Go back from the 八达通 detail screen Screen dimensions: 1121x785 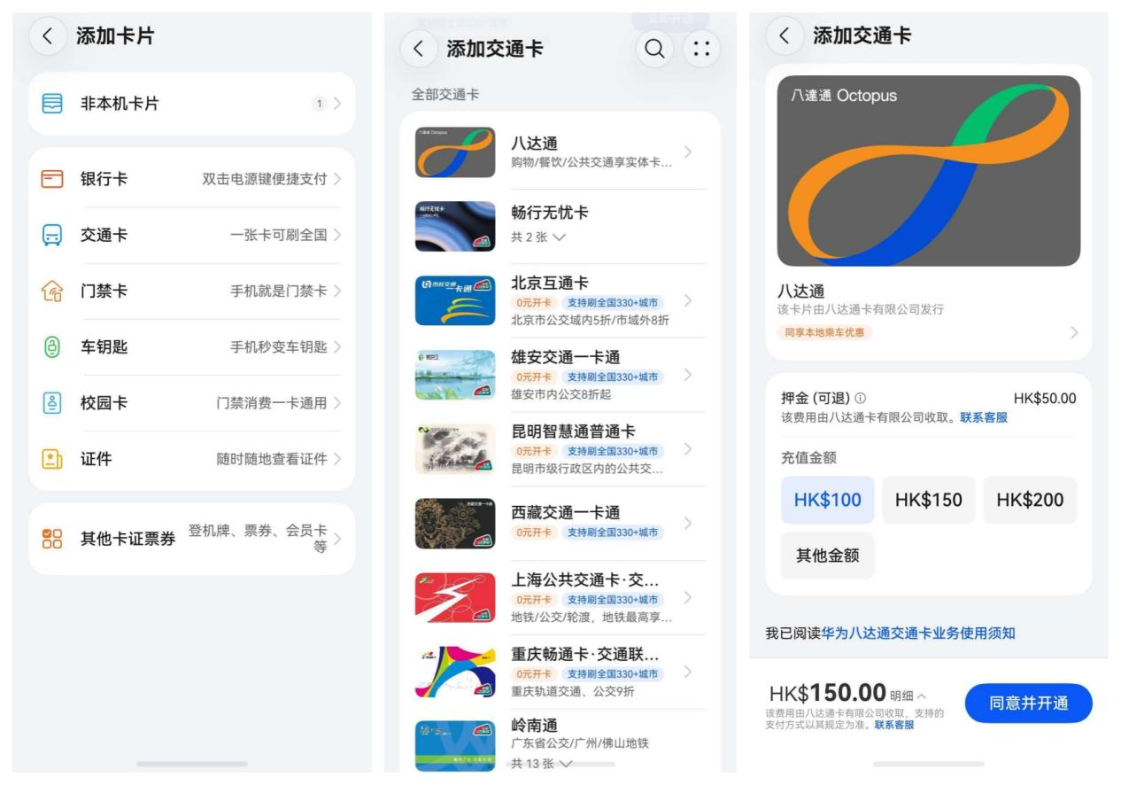pos(785,35)
